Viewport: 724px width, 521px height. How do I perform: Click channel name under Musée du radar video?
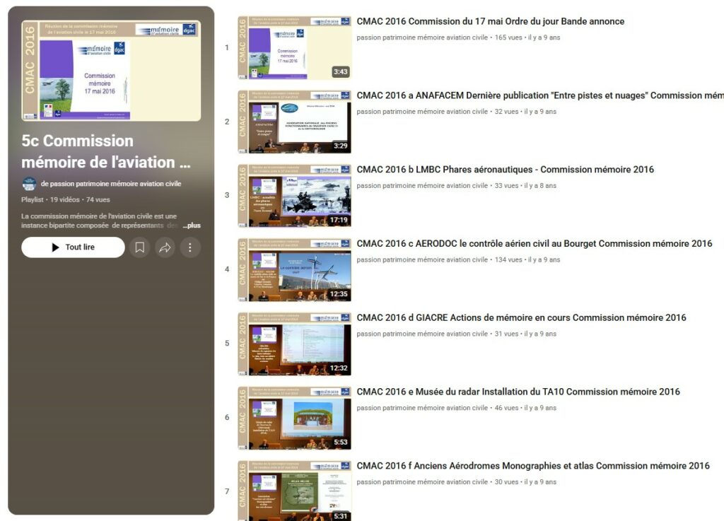tap(422, 408)
